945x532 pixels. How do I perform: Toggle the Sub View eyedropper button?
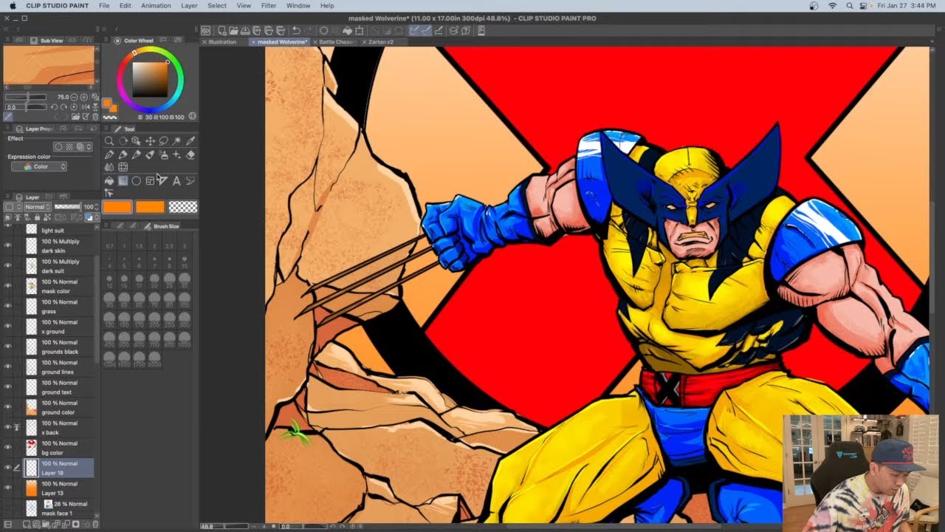8,117
